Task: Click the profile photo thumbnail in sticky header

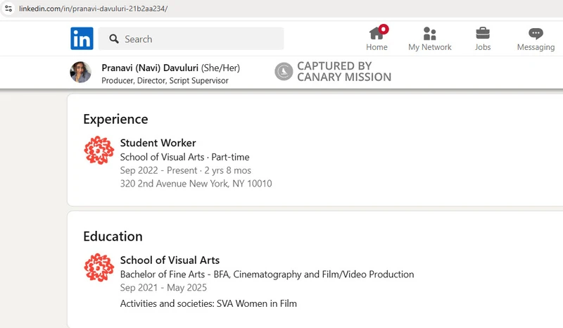Action: (x=80, y=72)
